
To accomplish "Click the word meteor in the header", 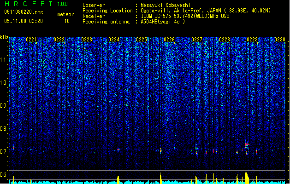I will (x=65, y=14).
